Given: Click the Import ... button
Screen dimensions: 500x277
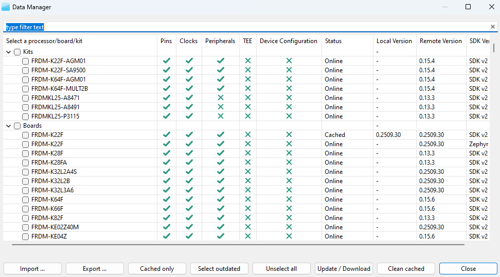Looking at the screenshot, I should (32, 269).
